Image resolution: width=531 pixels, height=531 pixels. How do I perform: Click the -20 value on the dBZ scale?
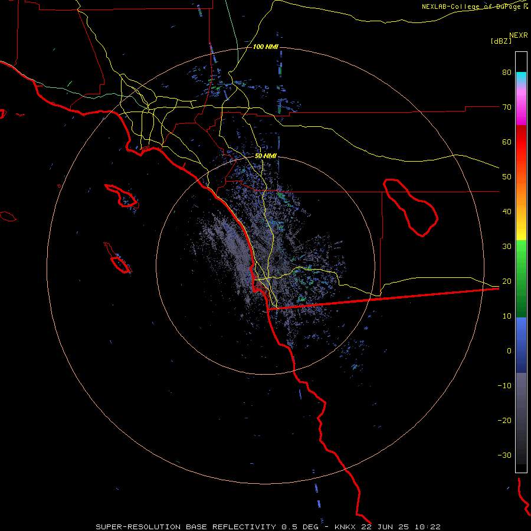(504, 420)
